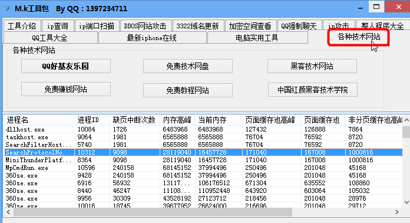This screenshot has height=223, width=410.
Task: Click the horizontal scrollbar right arrow
Action: point(397,212)
